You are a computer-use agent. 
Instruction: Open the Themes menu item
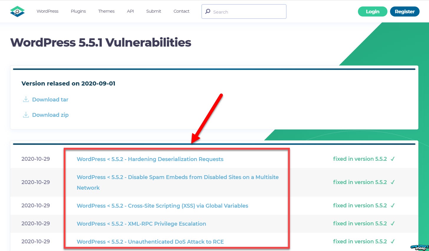coord(106,11)
